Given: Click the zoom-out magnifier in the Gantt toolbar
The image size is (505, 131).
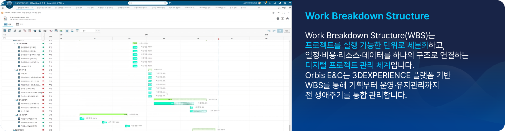Looking at the screenshot, I should click(x=20, y=31).
